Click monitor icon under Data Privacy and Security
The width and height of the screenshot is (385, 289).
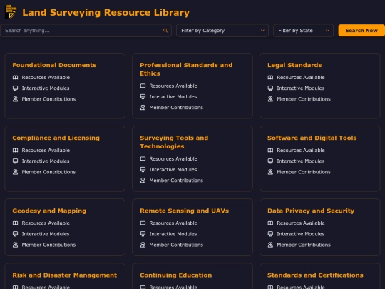point(270,234)
